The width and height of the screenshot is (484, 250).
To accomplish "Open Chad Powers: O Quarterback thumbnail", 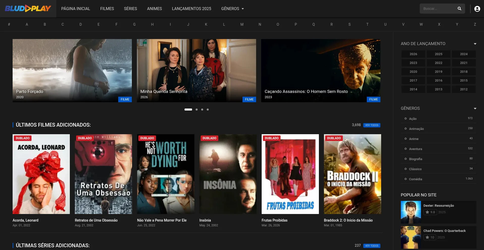I will 411,237.
